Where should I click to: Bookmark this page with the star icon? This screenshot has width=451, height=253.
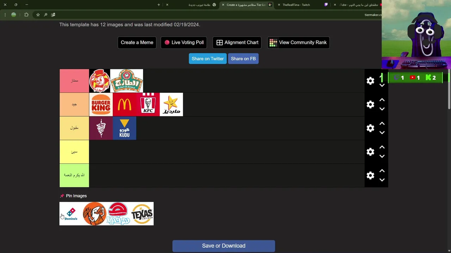coord(38,15)
